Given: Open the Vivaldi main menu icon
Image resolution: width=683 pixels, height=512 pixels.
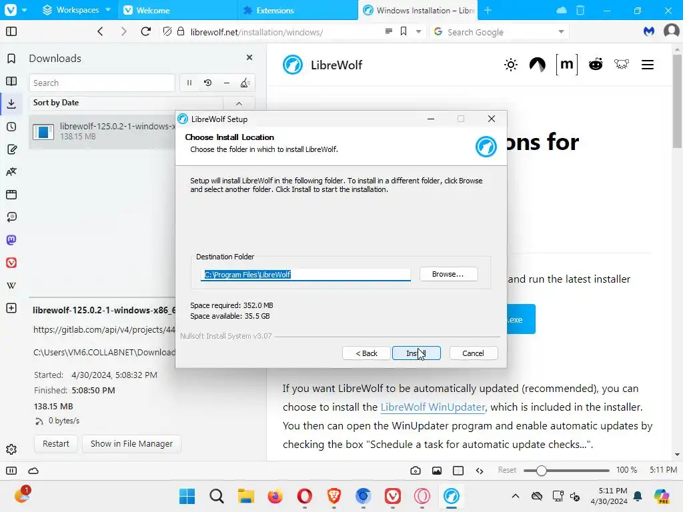Looking at the screenshot, I should coord(11,9).
